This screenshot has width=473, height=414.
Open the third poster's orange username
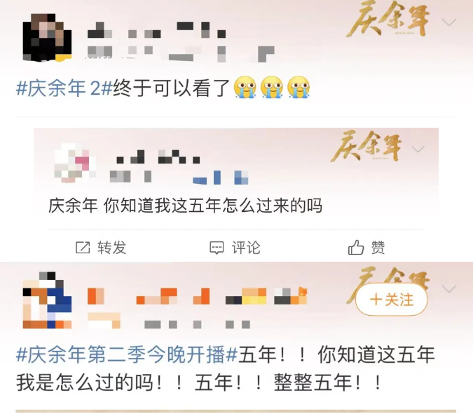198,296
